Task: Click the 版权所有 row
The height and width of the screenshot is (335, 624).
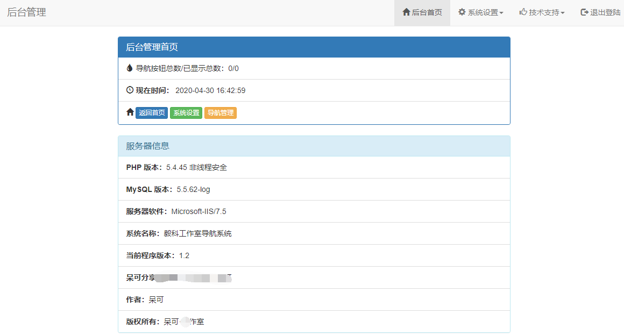Action: (314, 322)
